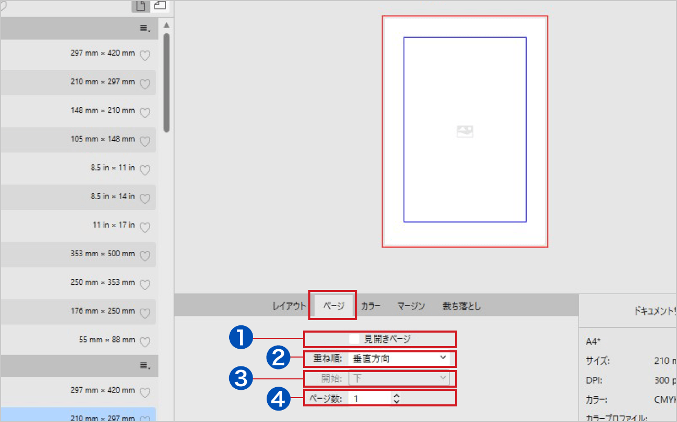Viewport: 677px width, 422px height.
Task: Click the preset list scrollbar up arrow
Action: pos(166,25)
